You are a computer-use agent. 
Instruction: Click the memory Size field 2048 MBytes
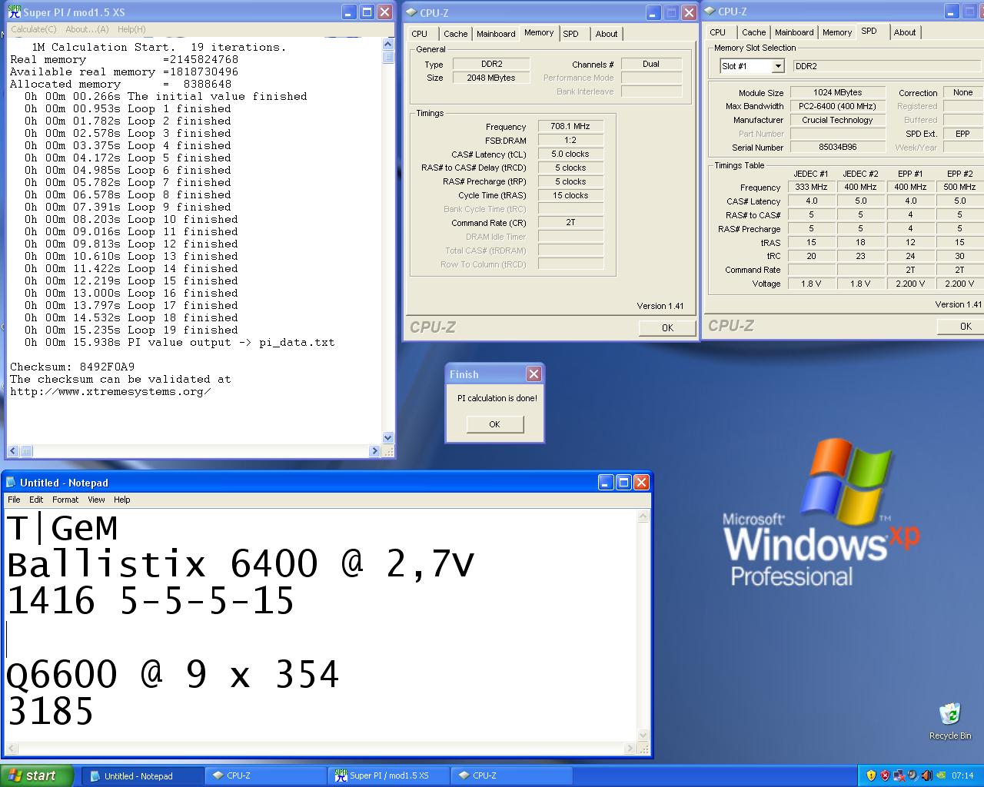coord(491,78)
